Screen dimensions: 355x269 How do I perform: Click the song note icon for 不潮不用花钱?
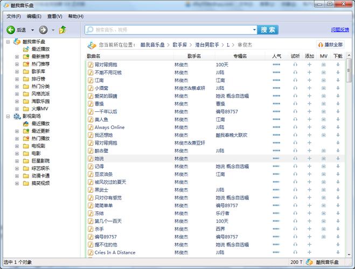tap(91, 73)
